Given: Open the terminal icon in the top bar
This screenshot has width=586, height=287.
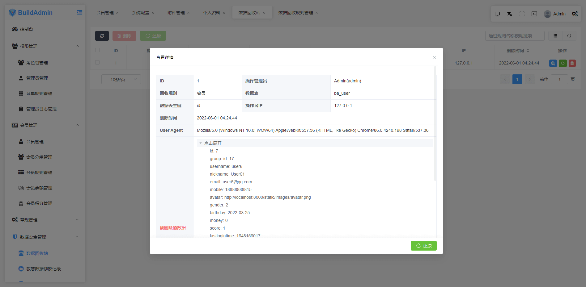Looking at the screenshot, I should pyautogui.click(x=534, y=14).
